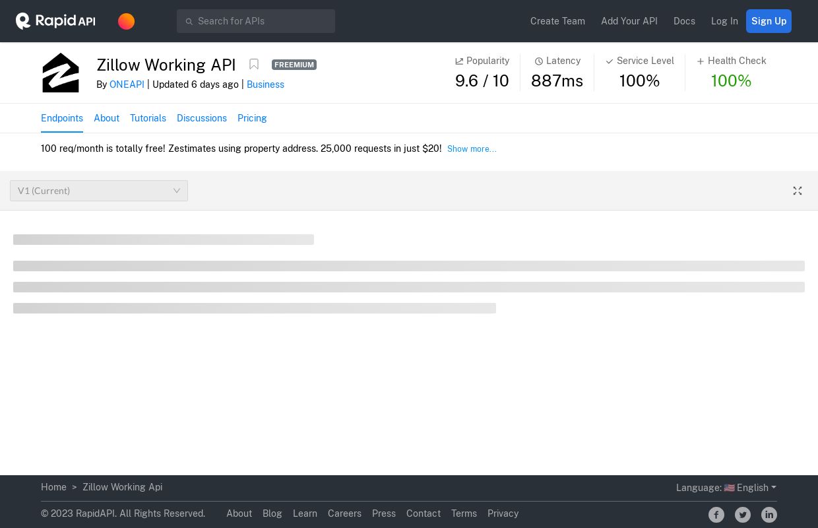Open footer Careers link

click(x=344, y=513)
